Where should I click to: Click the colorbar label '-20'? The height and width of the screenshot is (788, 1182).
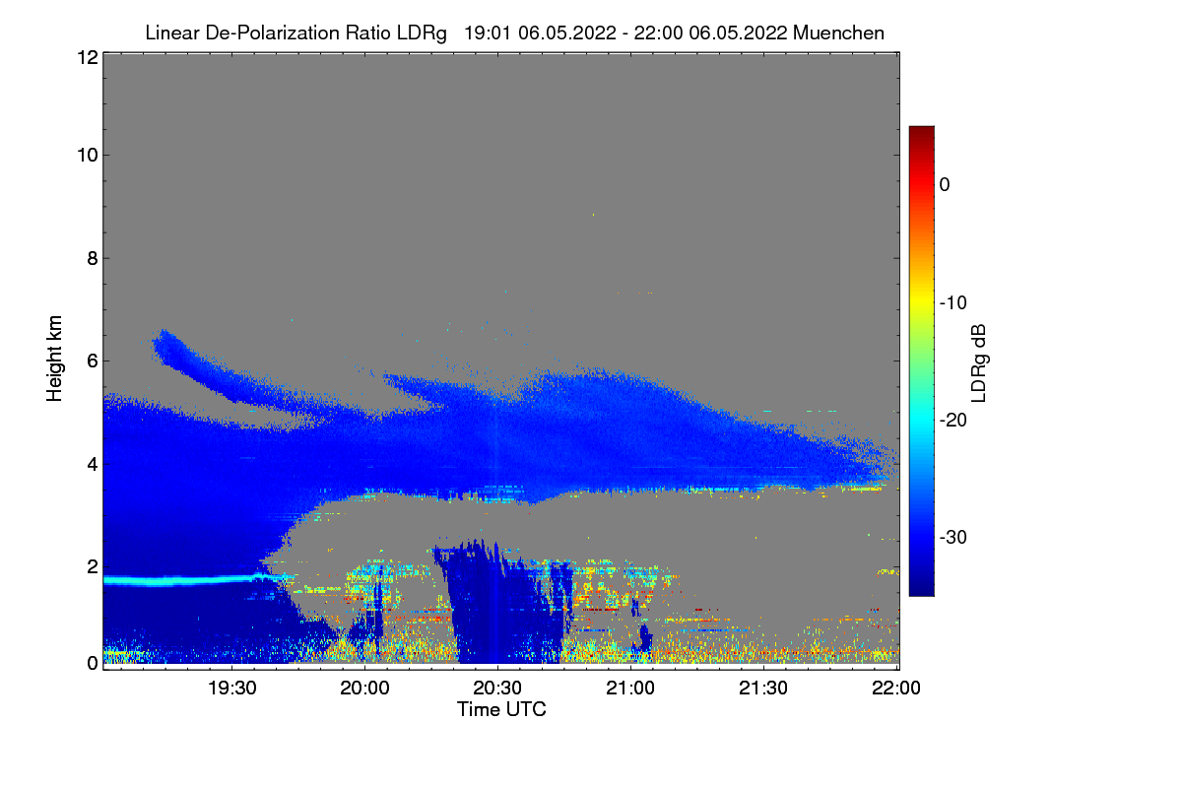click(x=953, y=420)
